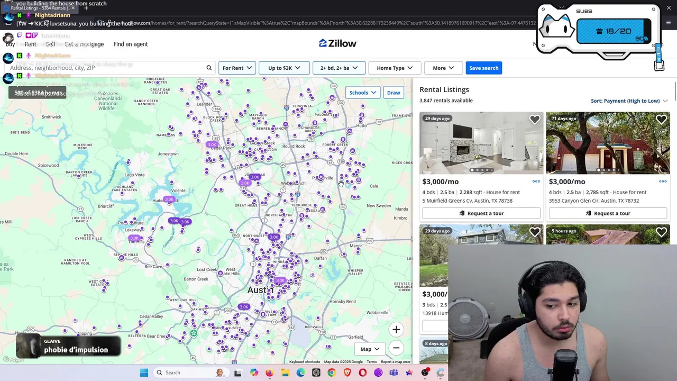Open File Explorer from the taskbar
Screen dimensions: 677x381
coord(285,373)
